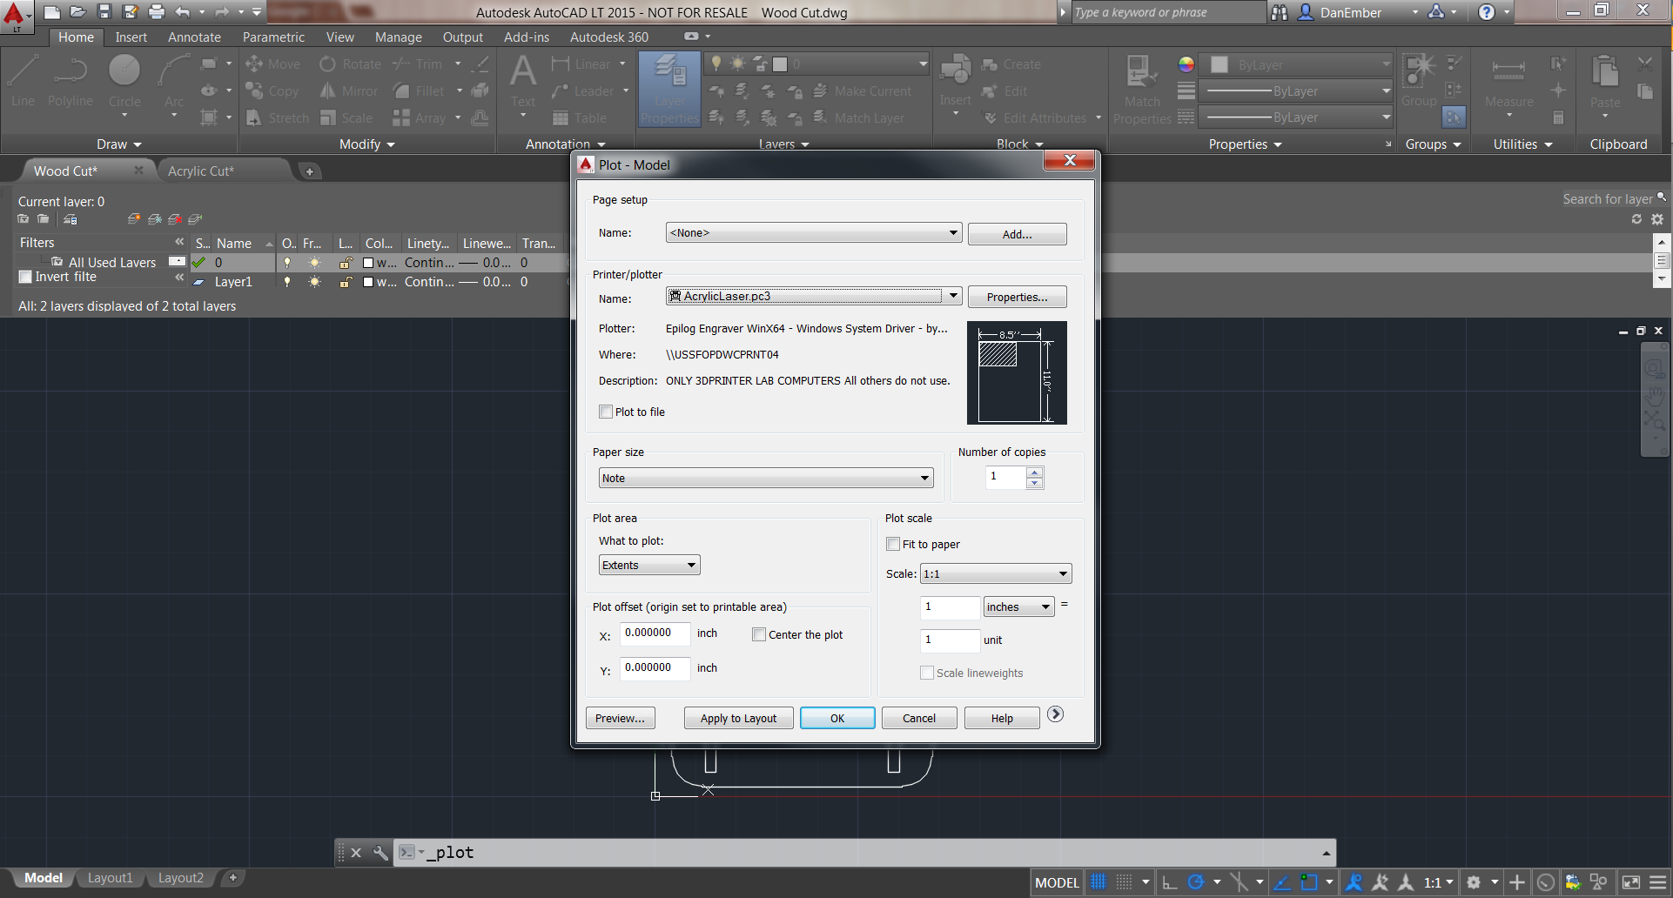
Task: Click printer Properties button
Action: coord(1017,297)
